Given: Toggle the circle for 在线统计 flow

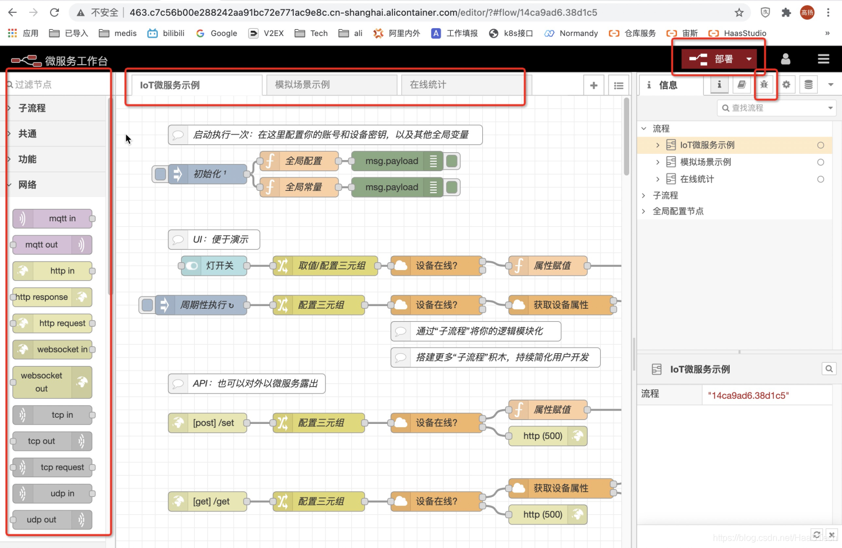Looking at the screenshot, I should click(x=821, y=179).
